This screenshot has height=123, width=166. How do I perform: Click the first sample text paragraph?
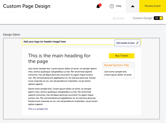pos(62,76)
